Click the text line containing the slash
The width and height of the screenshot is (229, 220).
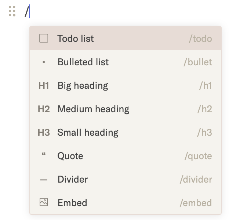[110, 12]
